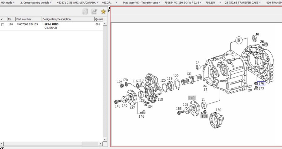Click the notes edit icon
The image size is (282, 149).
tap(94, 12)
